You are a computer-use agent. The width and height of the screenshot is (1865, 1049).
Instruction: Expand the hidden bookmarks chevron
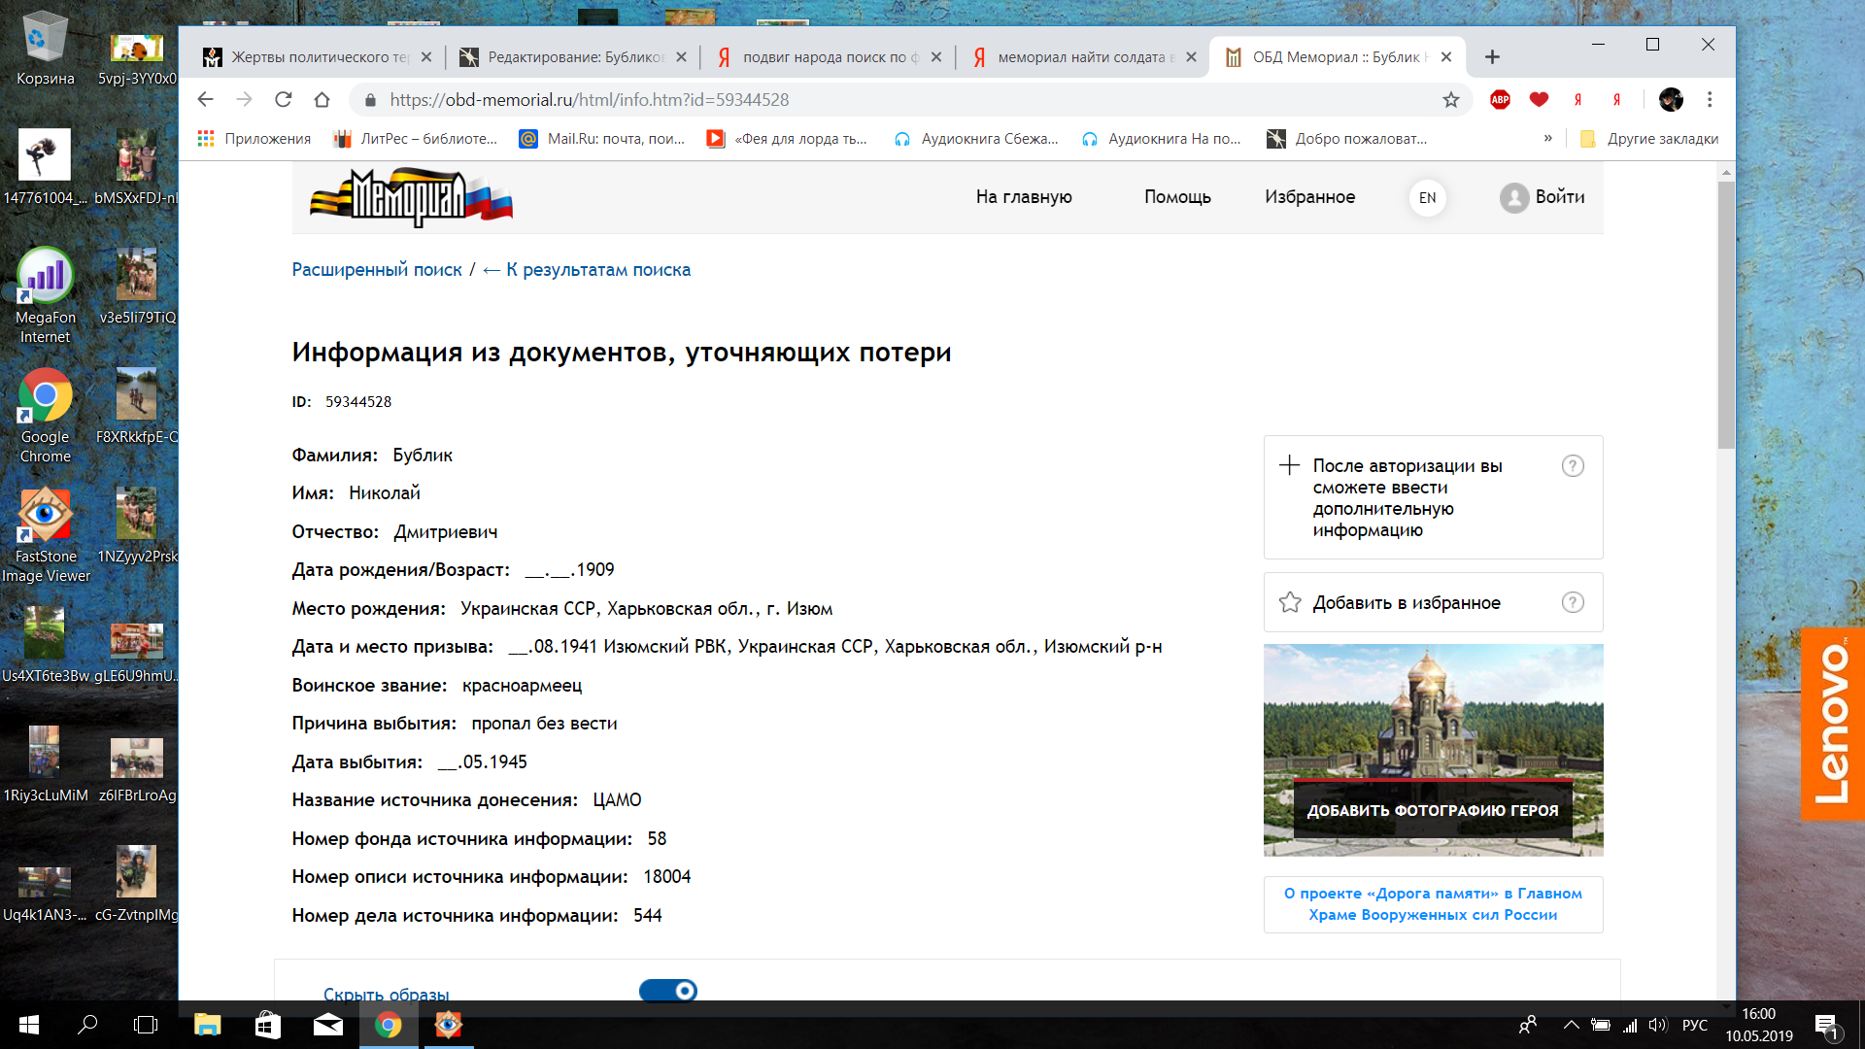pyautogui.click(x=1547, y=139)
